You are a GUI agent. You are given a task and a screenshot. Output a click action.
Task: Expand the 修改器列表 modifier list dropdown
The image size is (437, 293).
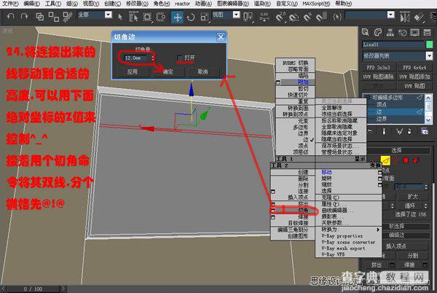(x=429, y=55)
